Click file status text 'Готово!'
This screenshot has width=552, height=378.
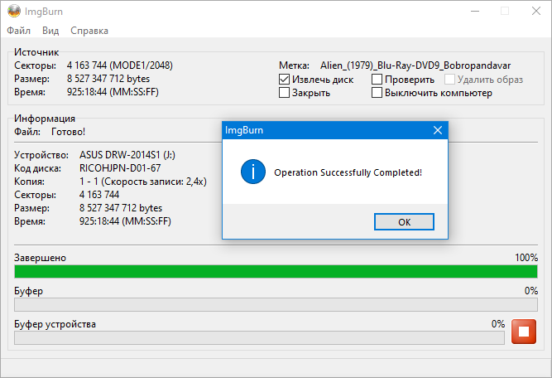point(69,132)
